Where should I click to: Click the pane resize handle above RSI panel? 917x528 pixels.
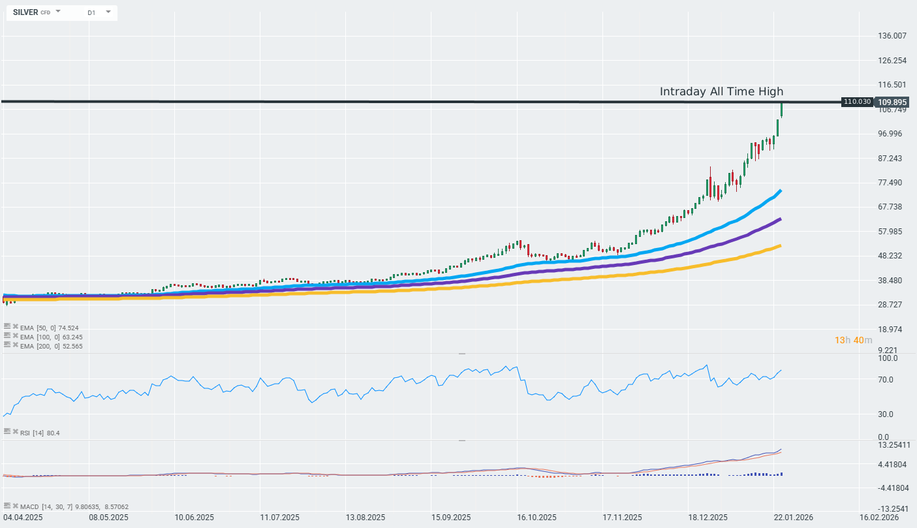point(462,353)
